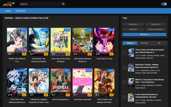This screenshot has width=171, height=107.
Task: Select the Weekly tab
Action: coord(130,43)
